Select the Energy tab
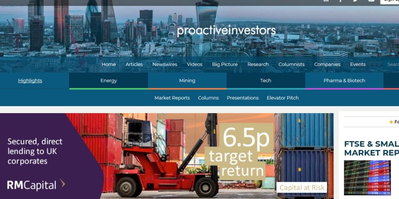 [x=109, y=81]
